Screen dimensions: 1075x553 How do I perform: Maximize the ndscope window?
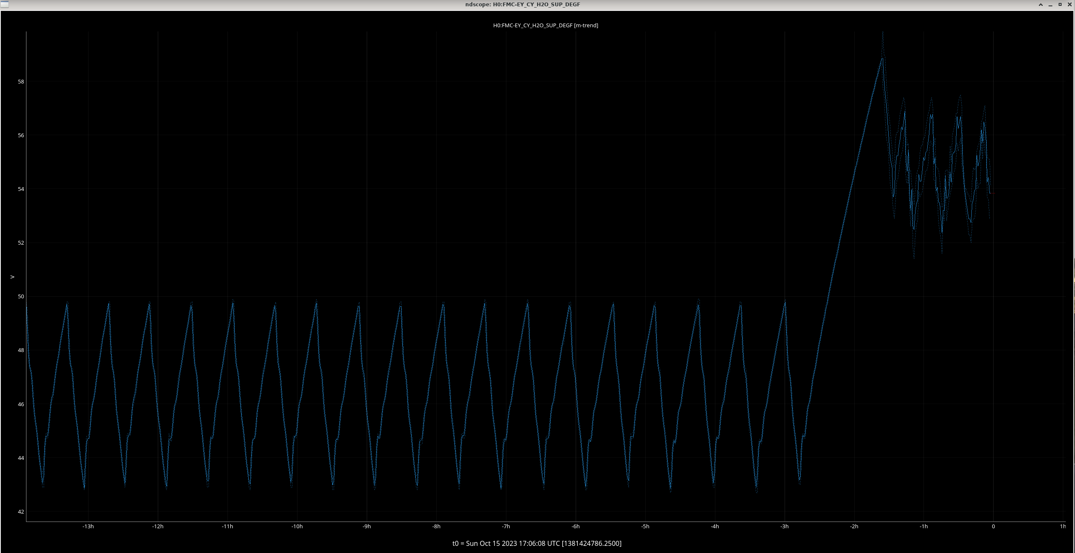click(x=1060, y=5)
